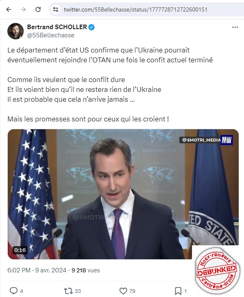
Task: Open the tweet's three-dot more menu
Action: click(x=235, y=27)
